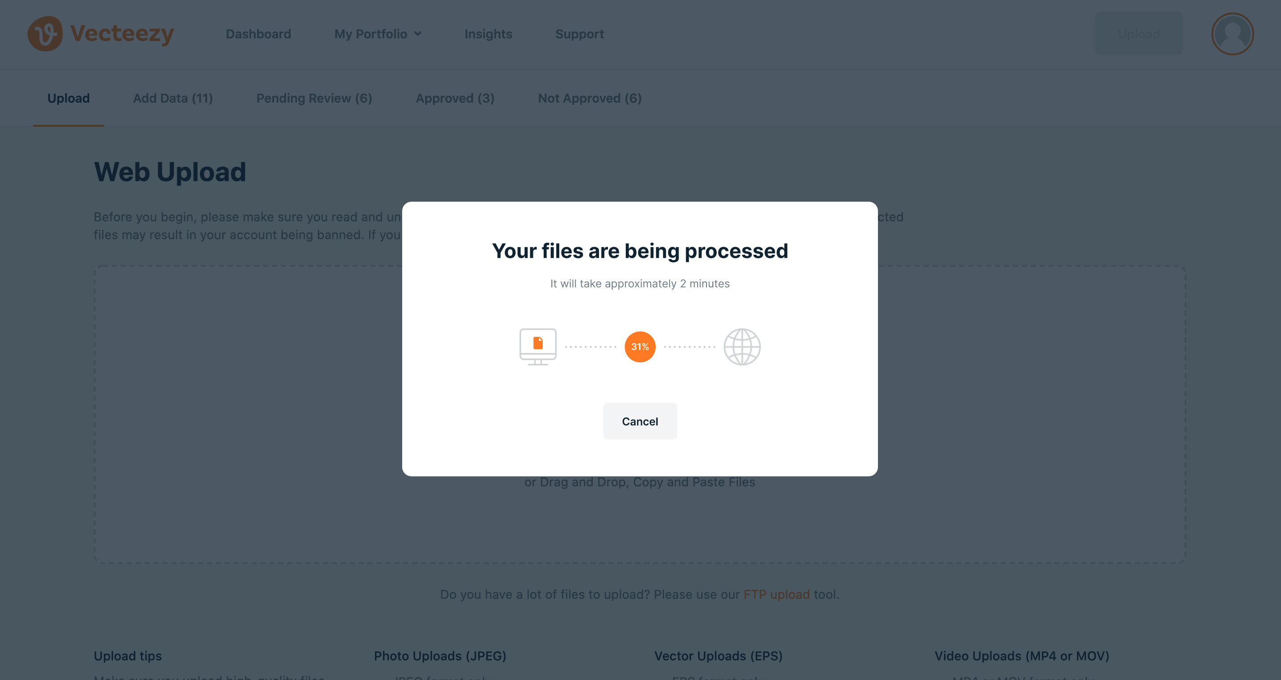Click the 31% progress indicator

640,346
